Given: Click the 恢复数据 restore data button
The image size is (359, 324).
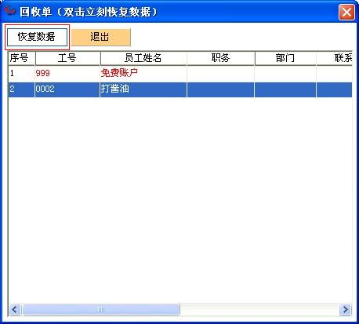Looking at the screenshot, I should (x=37, y=37).
